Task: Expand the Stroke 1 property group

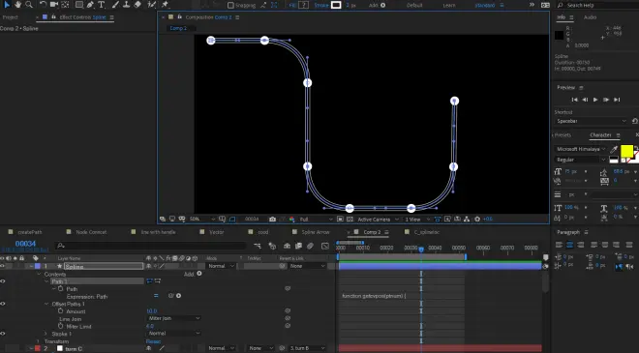Action: (x=46, y=334)
